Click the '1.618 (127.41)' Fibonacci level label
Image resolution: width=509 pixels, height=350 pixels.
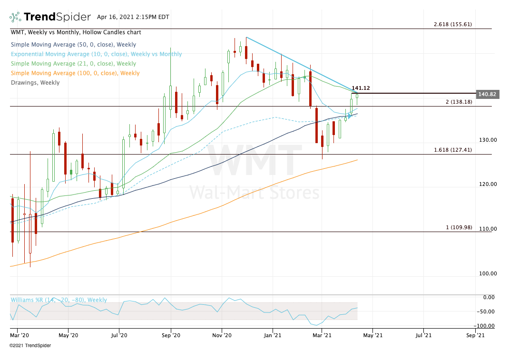click(453, 150)
